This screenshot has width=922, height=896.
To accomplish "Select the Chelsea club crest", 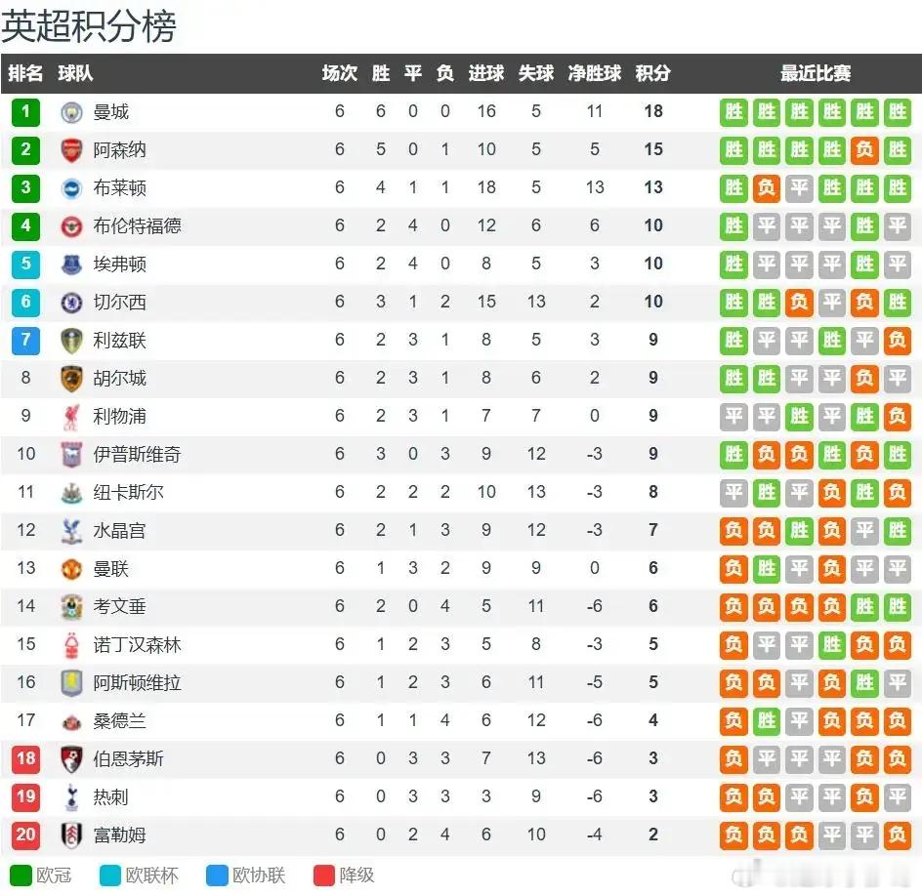I will (71, 302).
